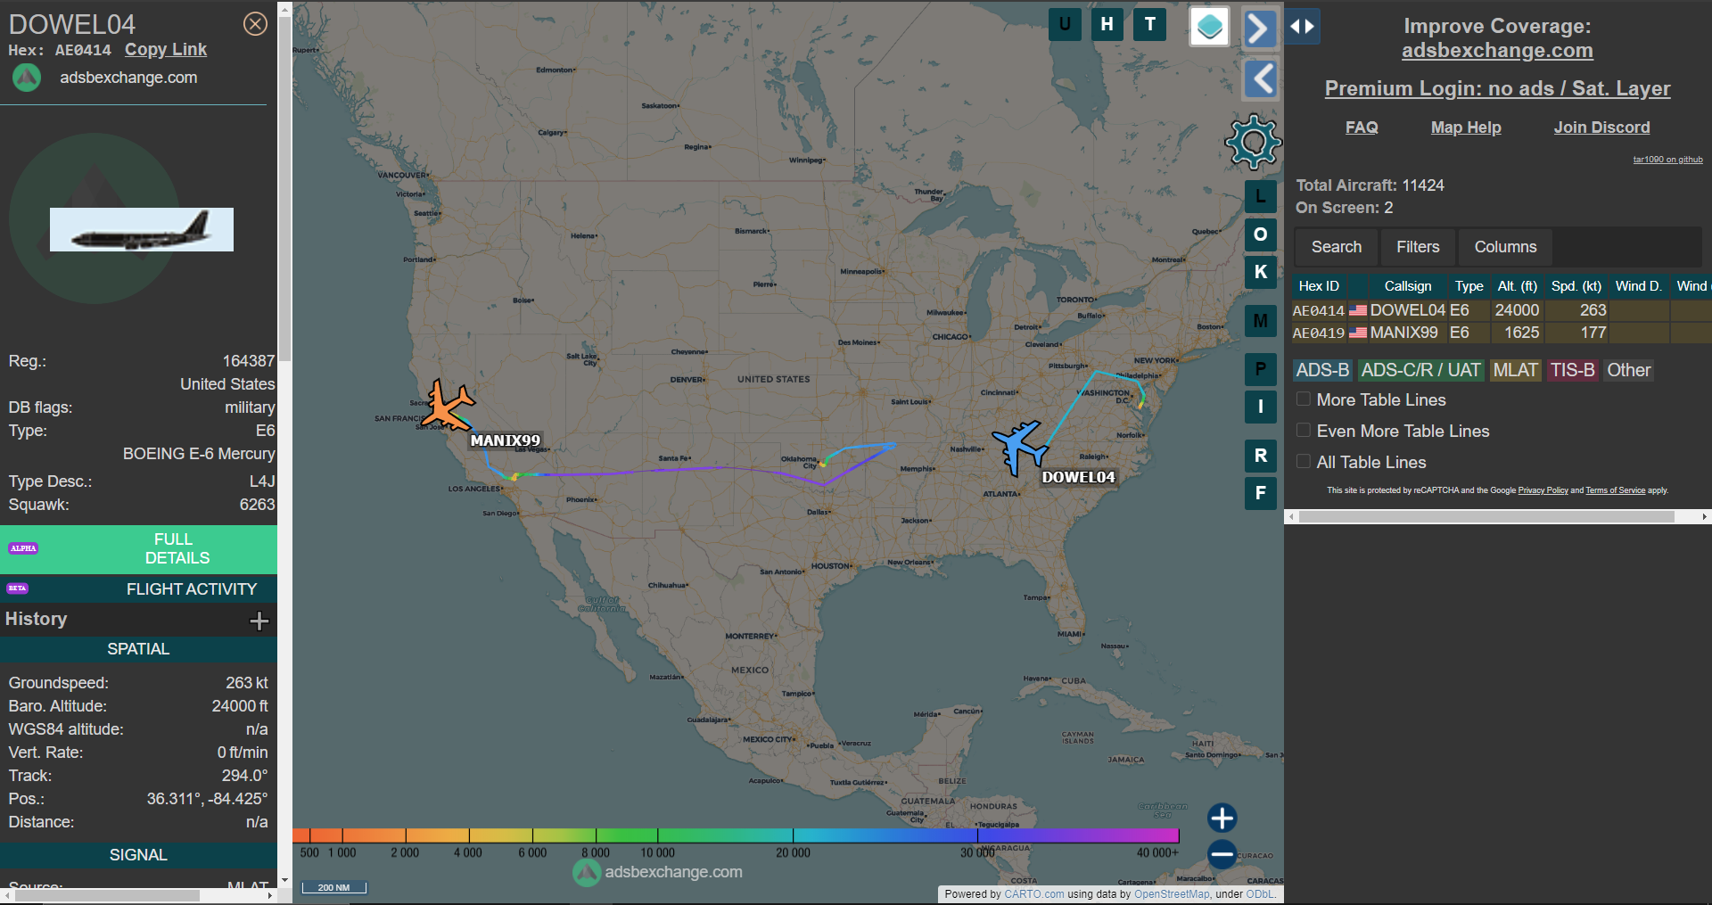
Task: Expand History with the plus icon
Action: [x=259, y=621]
